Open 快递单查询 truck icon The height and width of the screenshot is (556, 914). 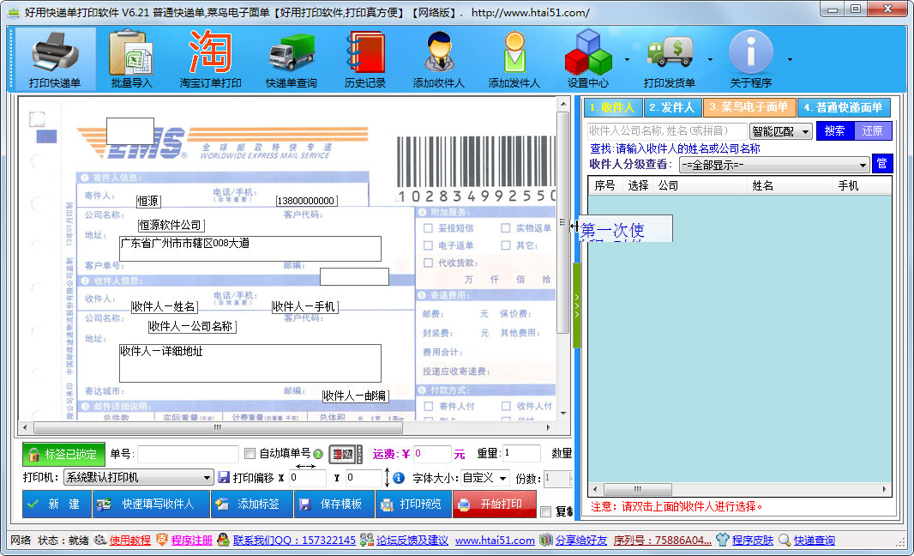[x=291, y=59]
